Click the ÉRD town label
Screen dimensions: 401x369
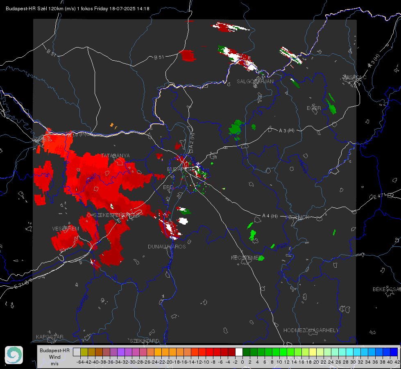168,187
